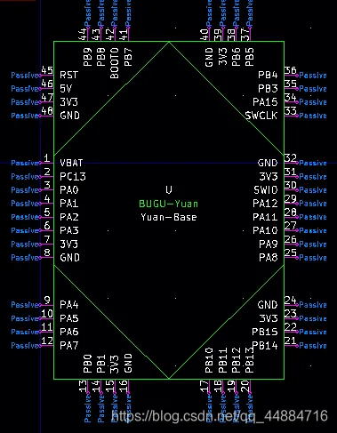Viewport: 337px width, 433px height.
Task: Click the PB4 pin label
Action: click(x=268, y=75)
